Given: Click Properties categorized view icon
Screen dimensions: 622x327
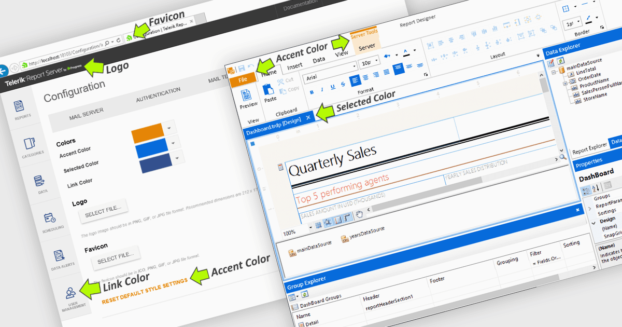Looking at the screenshot, I should [586, 190].
